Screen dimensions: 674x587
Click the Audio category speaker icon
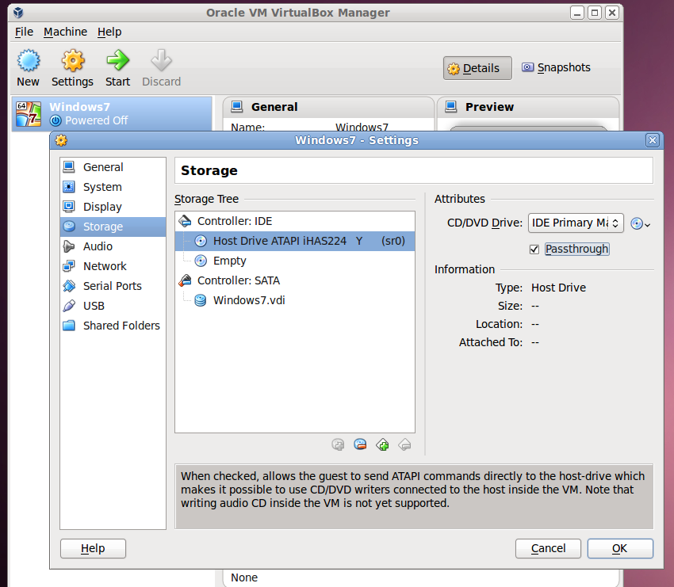click(69, 246)
